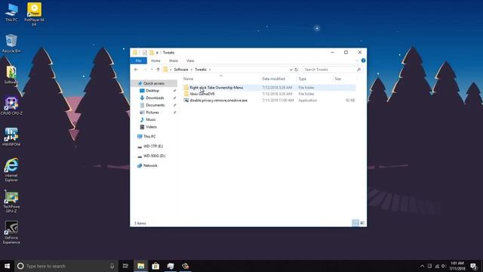The image size is (483, 272).
Task: Click the Tweaks breadcrumb in the address bar
Action: [201, 70]
